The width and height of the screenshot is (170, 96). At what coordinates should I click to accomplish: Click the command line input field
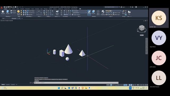[x=76, y=83]
